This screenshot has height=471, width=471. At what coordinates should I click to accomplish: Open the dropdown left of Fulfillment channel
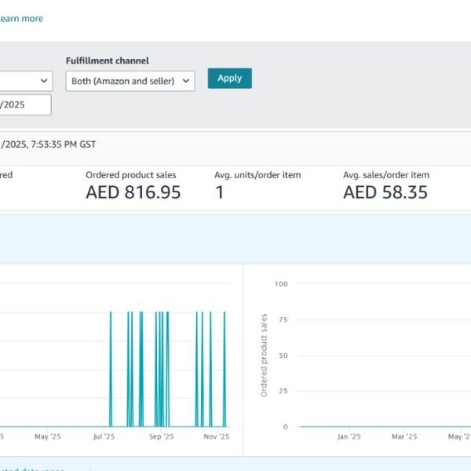[x=25, y=81]
